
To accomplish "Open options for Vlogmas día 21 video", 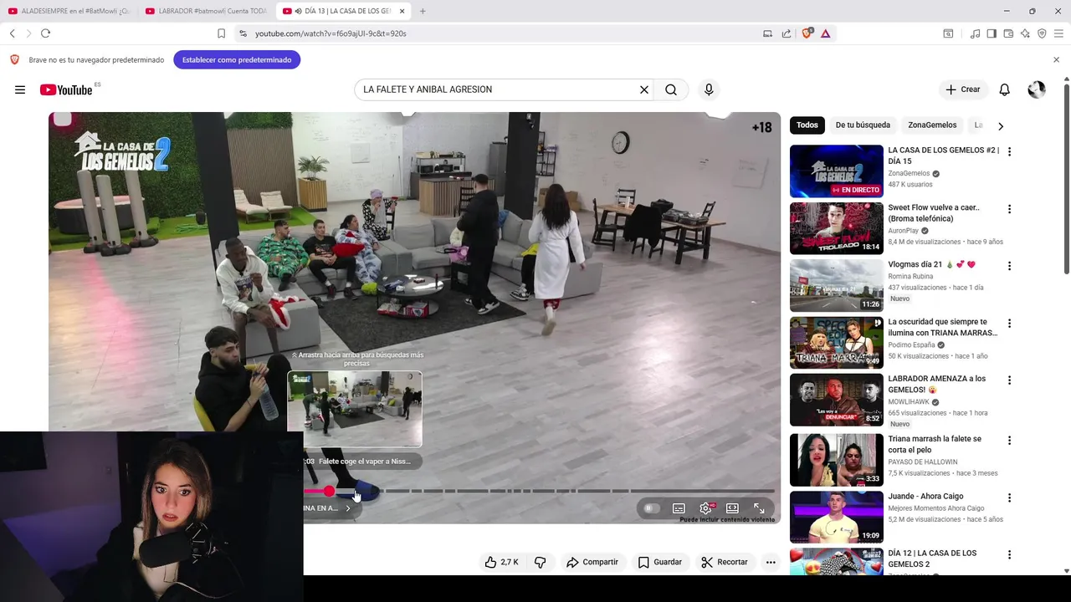I will (1009, 266).
